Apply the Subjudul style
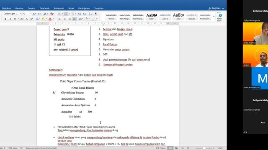Viewport: 268px width, 150px height. (x=192, y=17)
